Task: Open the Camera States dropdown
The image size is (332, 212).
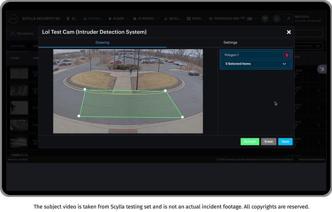Action: coord(309,46)
